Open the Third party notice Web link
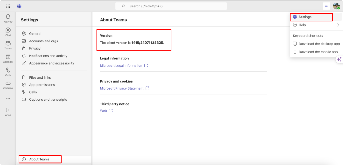The height and width of the screenshot is (165, 343). point(103,111)
